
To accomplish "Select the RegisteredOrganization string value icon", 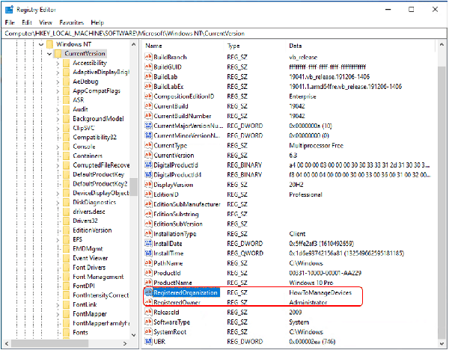I will 147,292.
